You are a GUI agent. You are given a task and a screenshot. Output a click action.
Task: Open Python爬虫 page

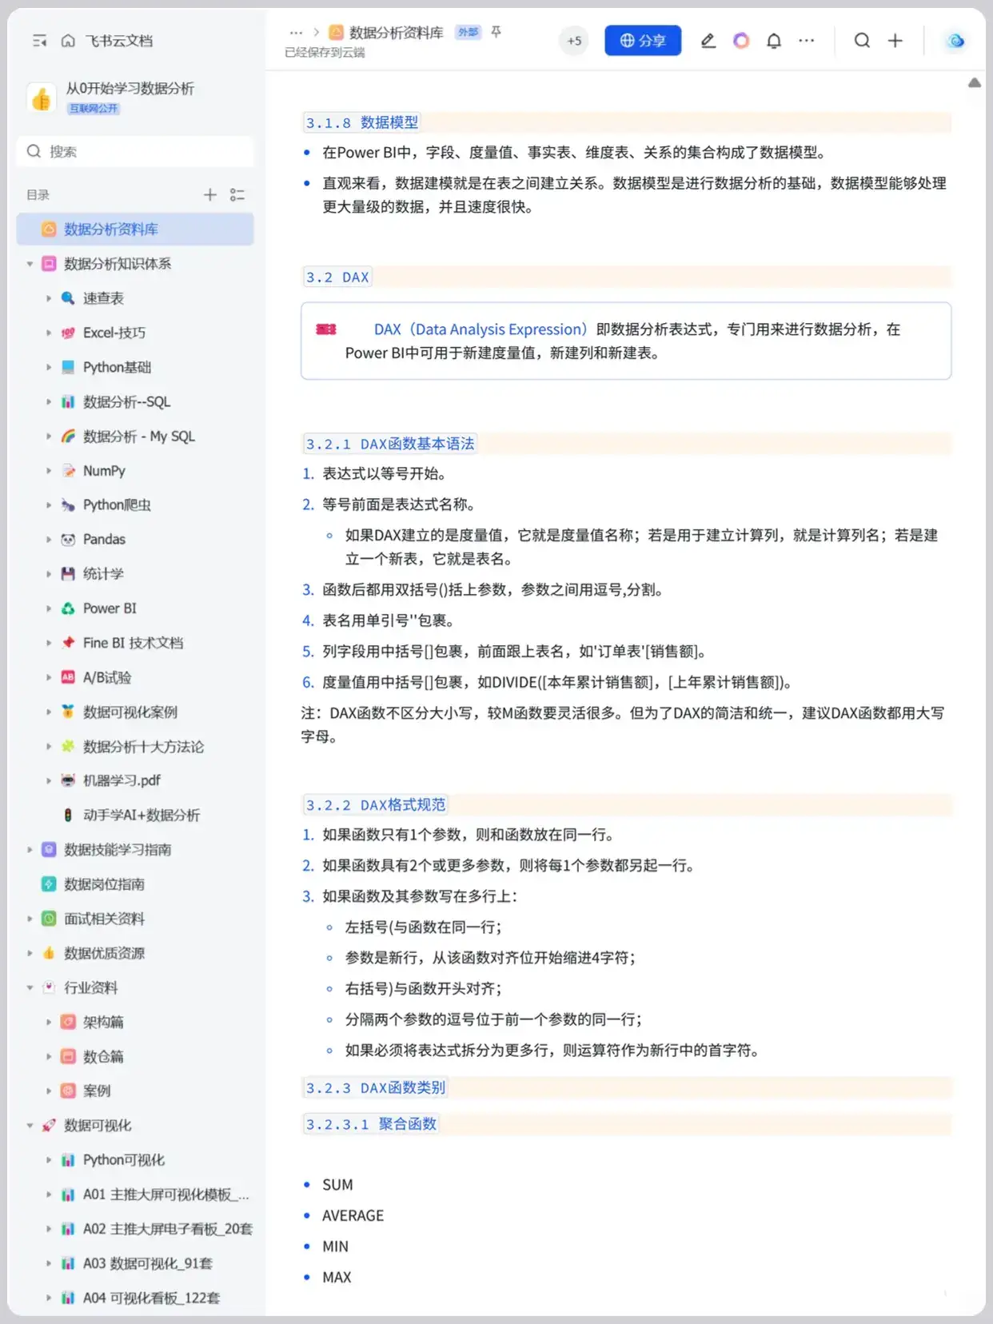point(117,505)
